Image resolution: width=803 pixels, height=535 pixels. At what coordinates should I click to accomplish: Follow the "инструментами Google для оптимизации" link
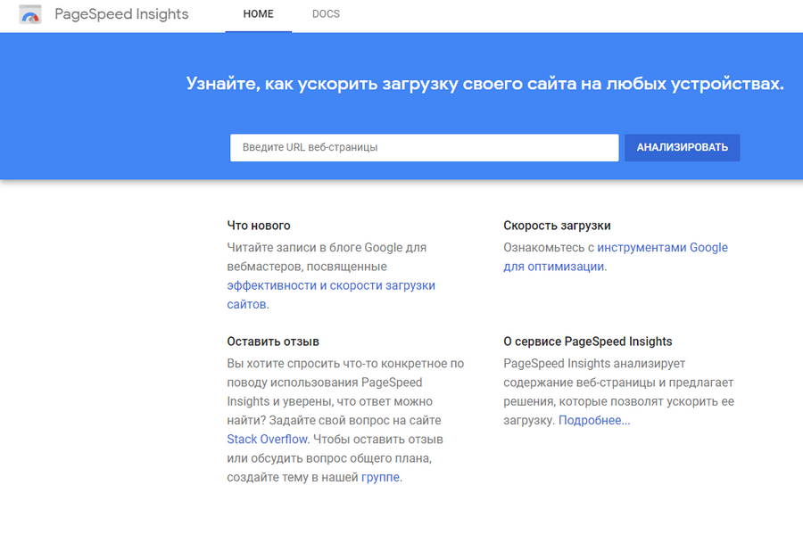coord(662,248)
